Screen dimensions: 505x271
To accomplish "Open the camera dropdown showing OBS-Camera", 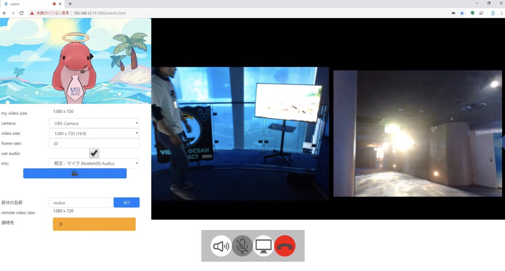I will pos(94,124).
